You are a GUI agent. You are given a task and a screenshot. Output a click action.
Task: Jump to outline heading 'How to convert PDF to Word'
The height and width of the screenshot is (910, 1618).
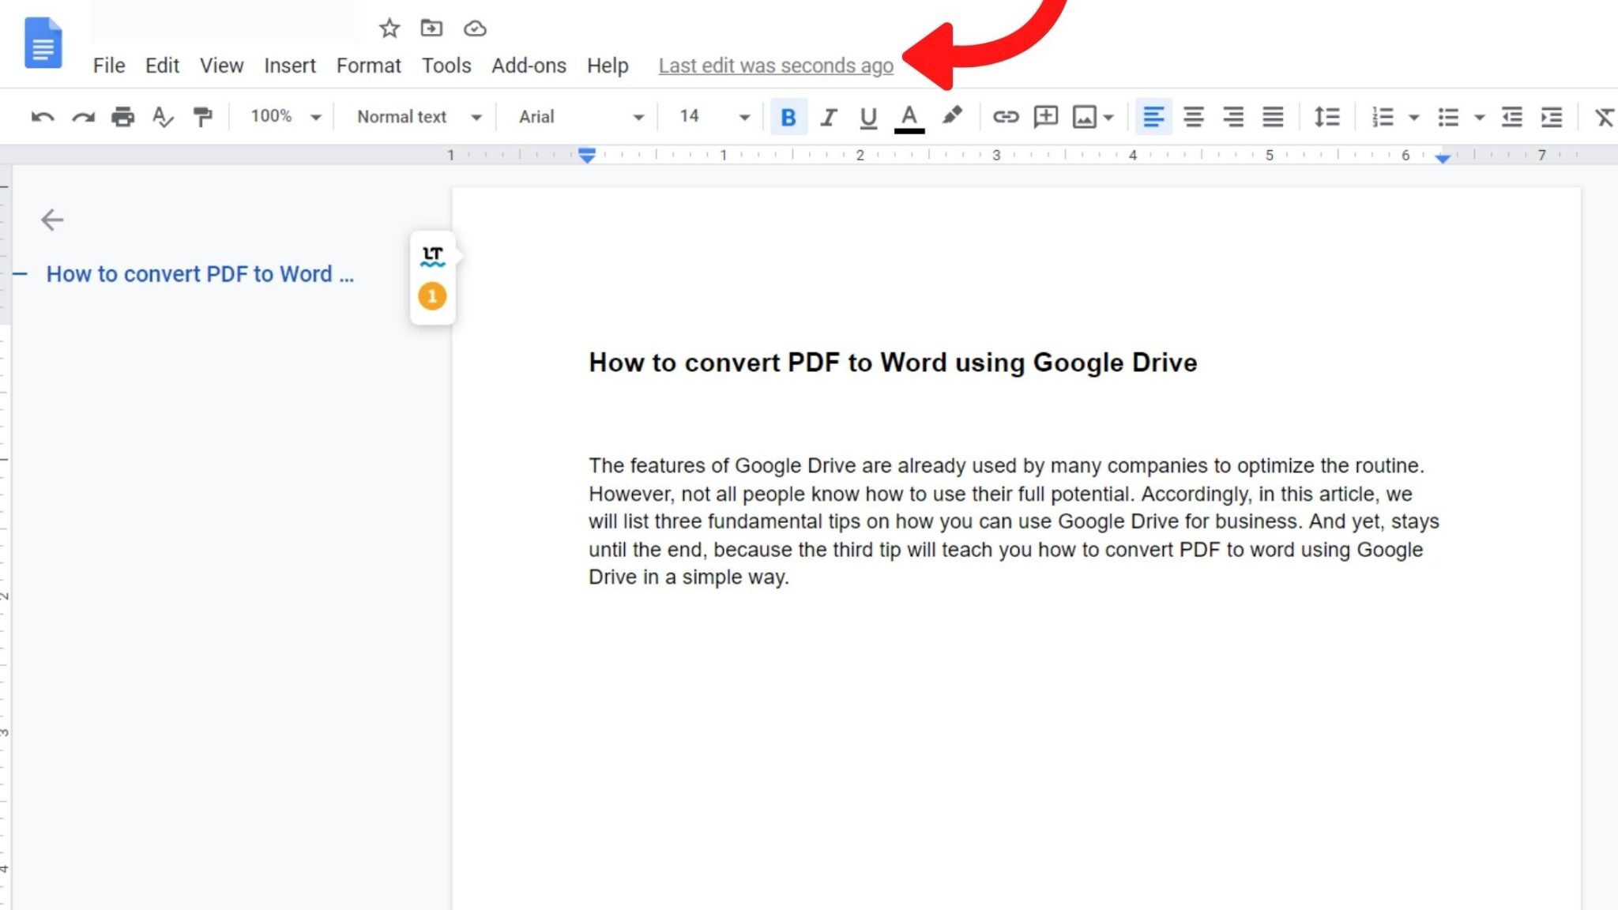(200, 274)
